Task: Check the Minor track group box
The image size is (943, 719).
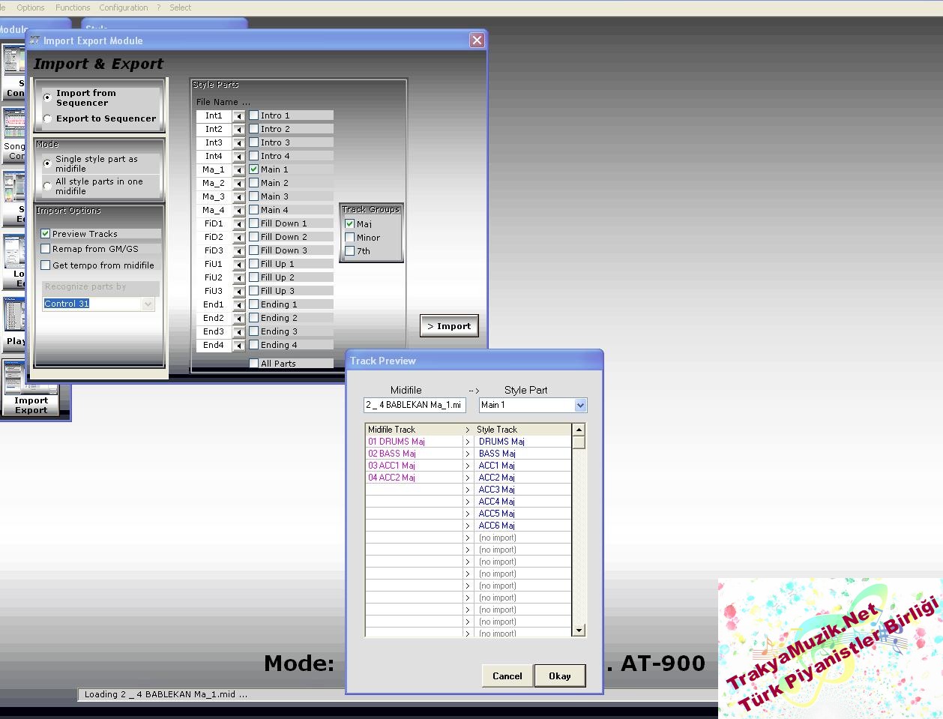Action: point(349,238)
